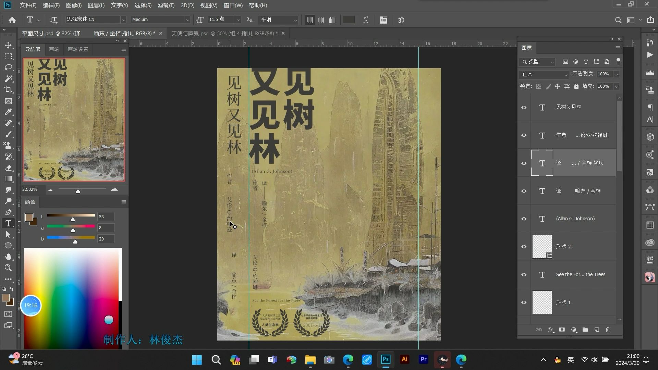Switch to the 天使与魔鬼.psd document tab

click(224, 33)
